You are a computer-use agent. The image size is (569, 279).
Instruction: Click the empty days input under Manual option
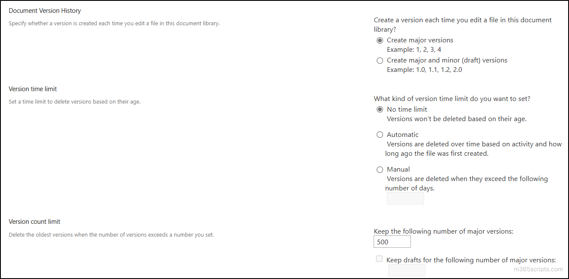coord(405,198)
